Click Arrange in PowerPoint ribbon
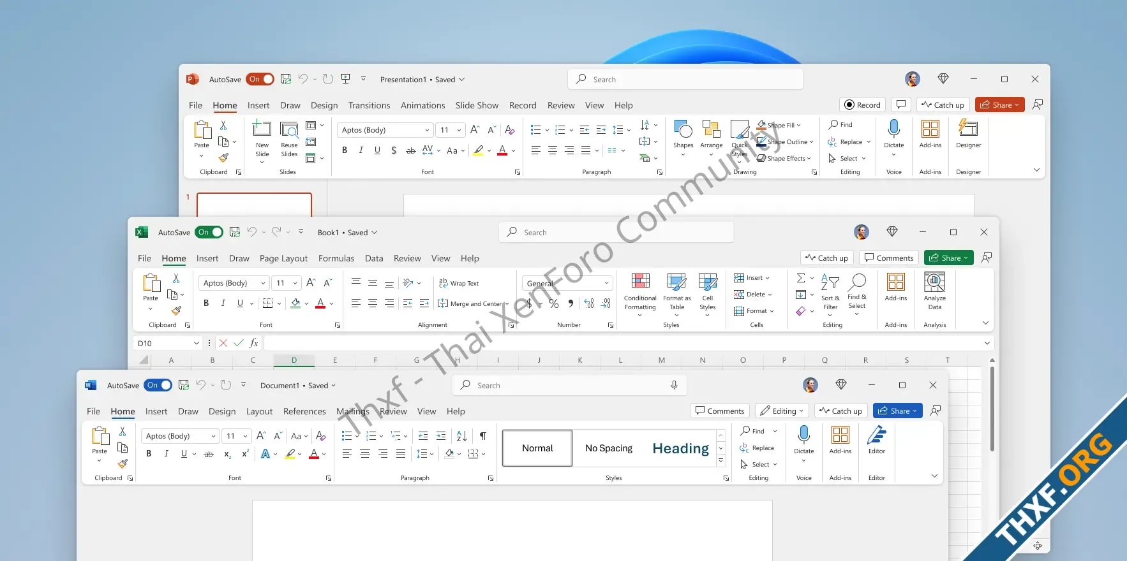 point(712,138)
